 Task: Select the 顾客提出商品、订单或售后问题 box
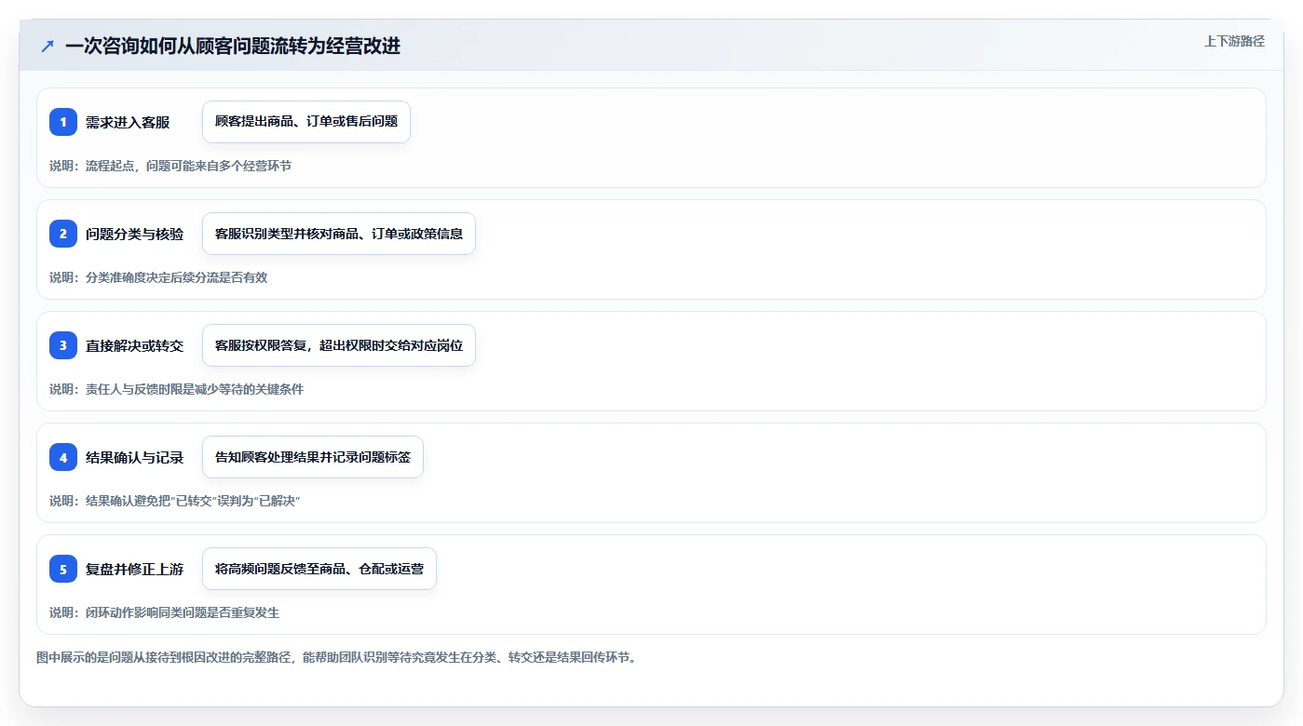pos(306,122)
